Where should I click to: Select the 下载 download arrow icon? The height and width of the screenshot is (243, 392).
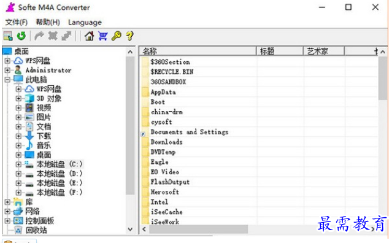(x=29, y=136)
